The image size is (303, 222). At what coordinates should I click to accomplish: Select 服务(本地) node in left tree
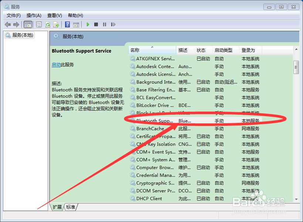click(20, 35)
